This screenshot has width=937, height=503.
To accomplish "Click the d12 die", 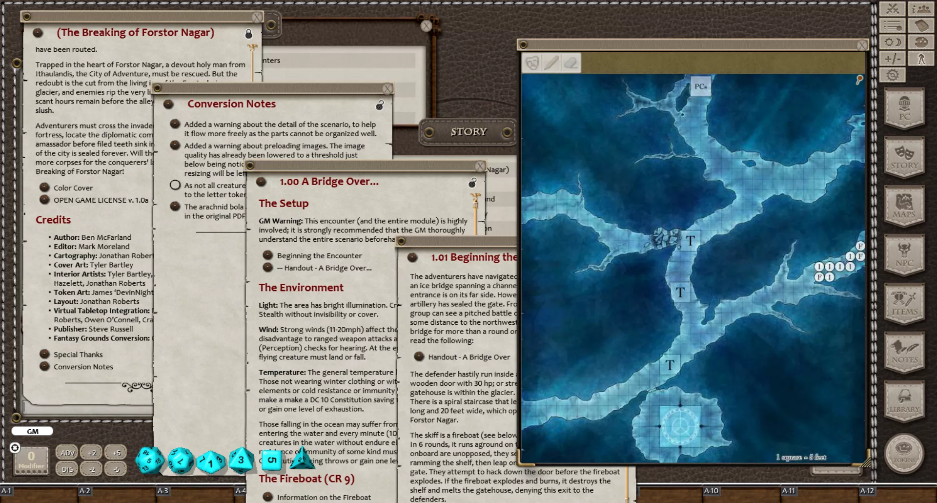I will point(181,461).
